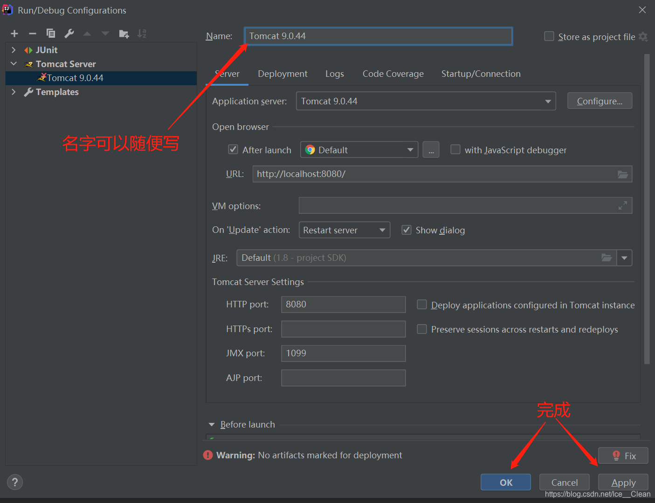Viewport: 655px width, 503px height.
Task: Click HTTPs port input field
Action: 343,329
